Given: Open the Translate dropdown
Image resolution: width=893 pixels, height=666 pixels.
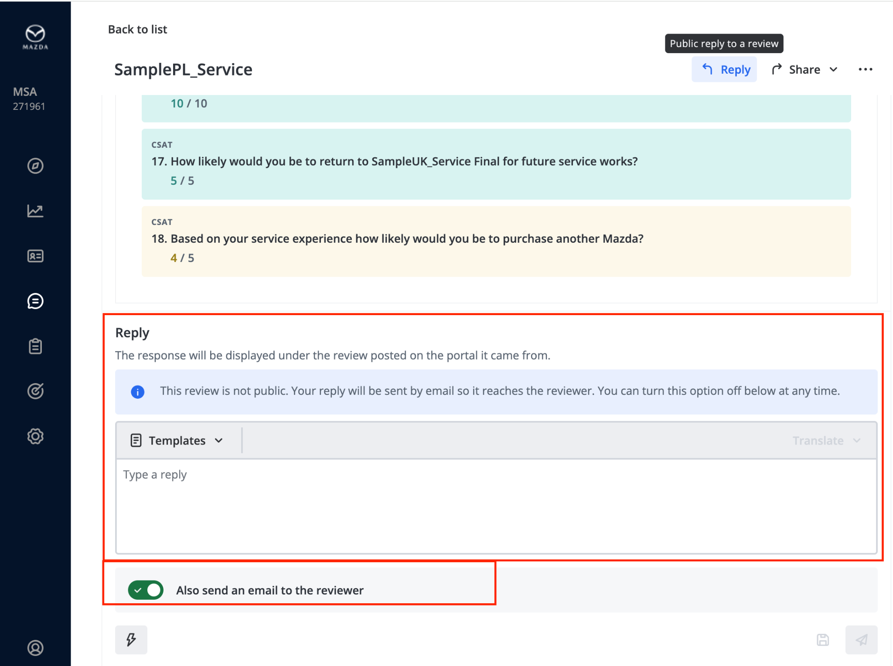Looking at the screenshot, I should point(826,441).
